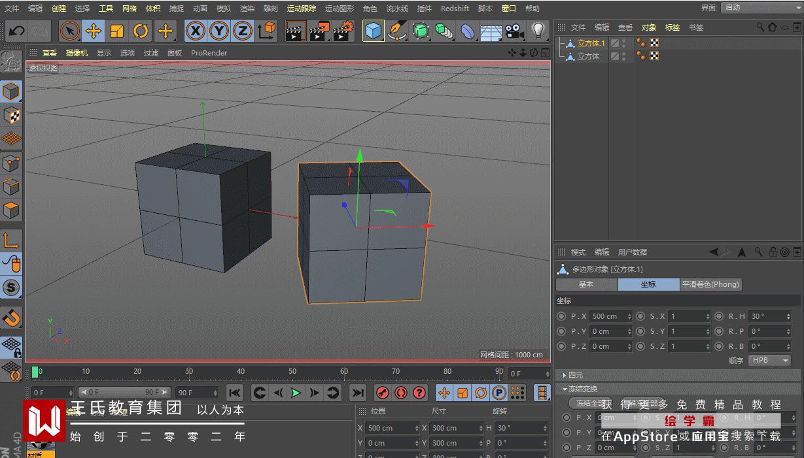Viewport: 804px width, 458px height.
Task: Toggle the Y axis lock
Action: tap(219, 31)
